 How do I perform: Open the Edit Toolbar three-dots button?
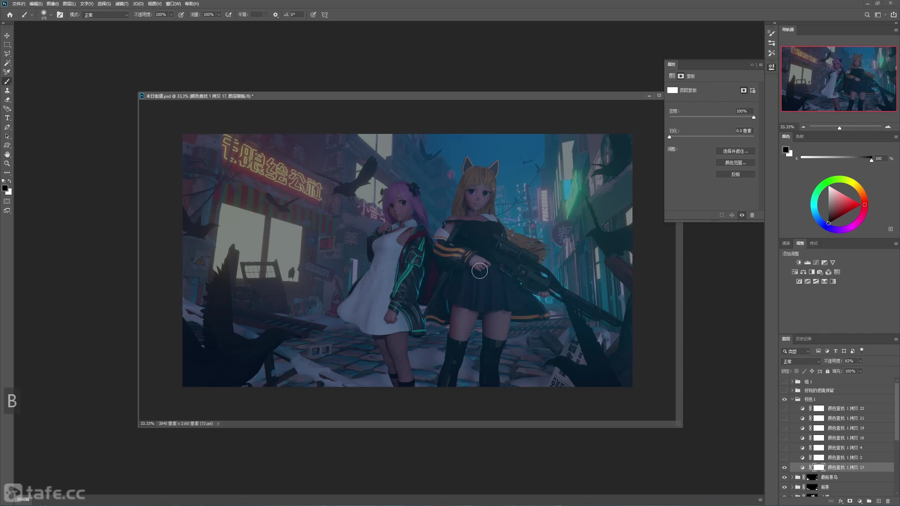[x=7, y=173]
